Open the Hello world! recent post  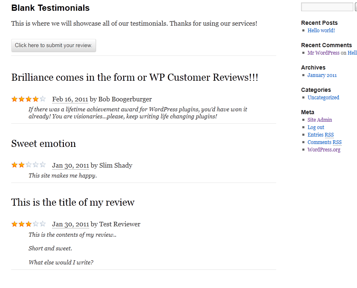[321, 31]
